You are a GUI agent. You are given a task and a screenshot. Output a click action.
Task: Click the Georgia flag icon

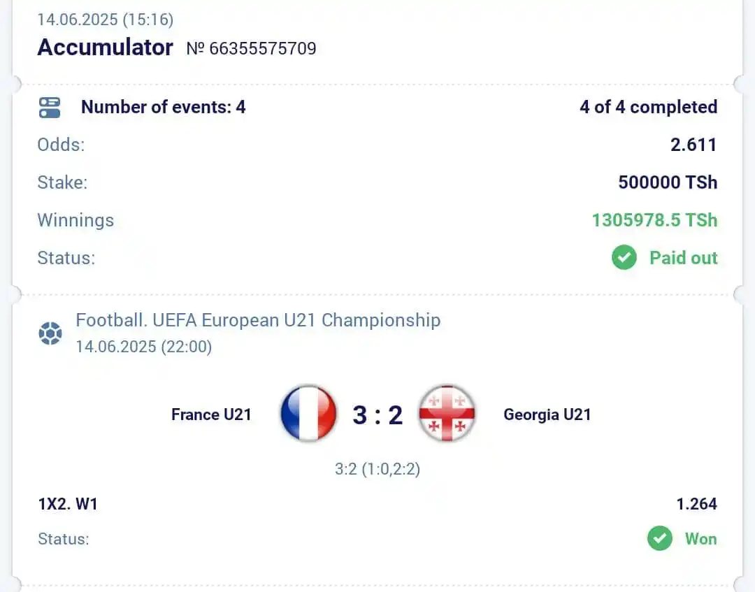point(447,414)
